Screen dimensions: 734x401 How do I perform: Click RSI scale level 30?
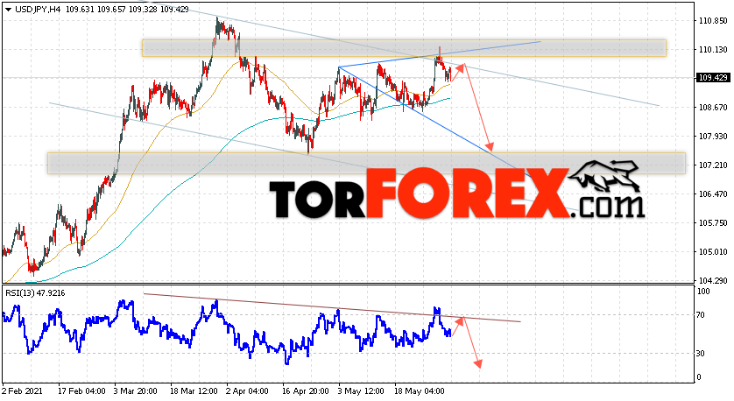[701, 353]
